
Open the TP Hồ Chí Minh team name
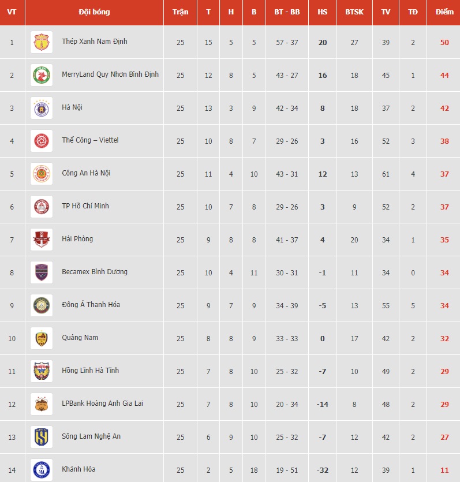[85, 206]
